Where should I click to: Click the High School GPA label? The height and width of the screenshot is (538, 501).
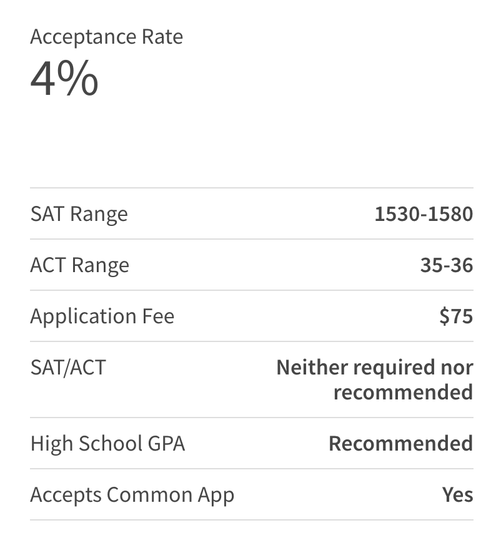[x=108, y=443]
